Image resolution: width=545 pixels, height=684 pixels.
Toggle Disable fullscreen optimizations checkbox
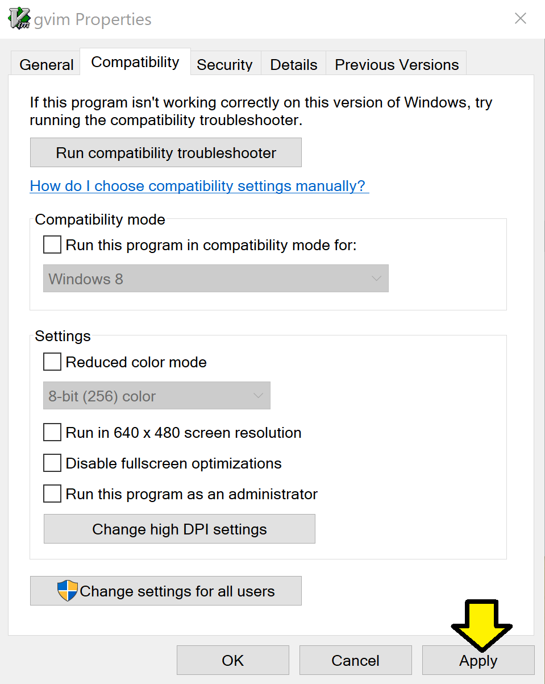[x=52, y=463]
